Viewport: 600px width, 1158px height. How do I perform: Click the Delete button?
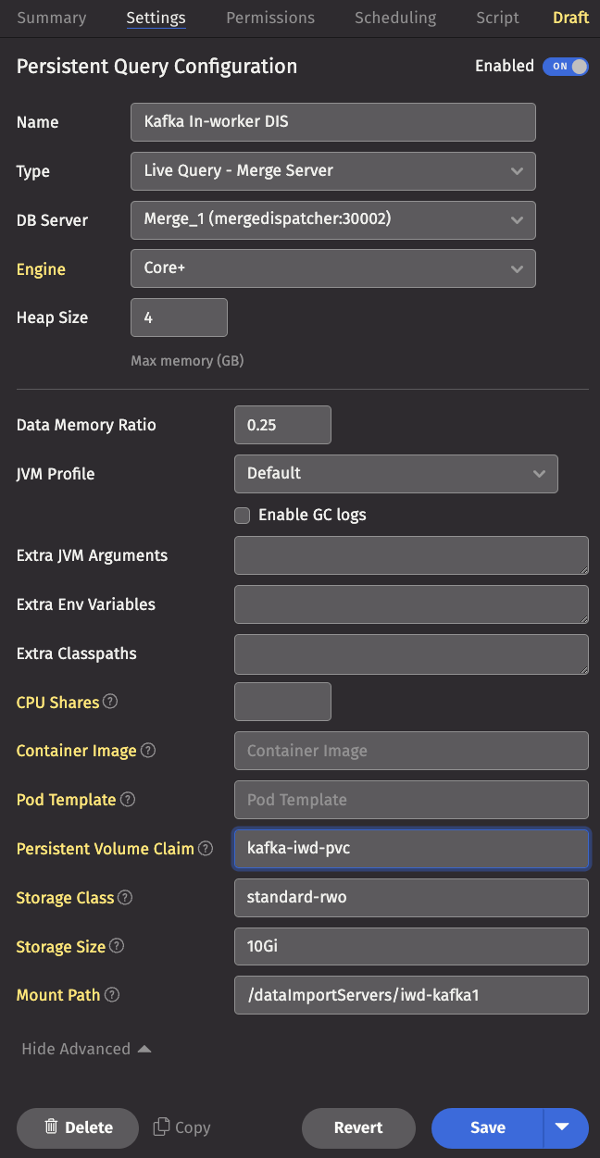point(78,1127)
